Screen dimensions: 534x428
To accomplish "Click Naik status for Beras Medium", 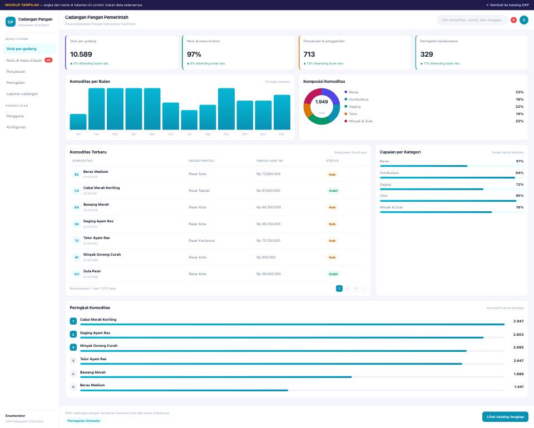I will [332, 175].
